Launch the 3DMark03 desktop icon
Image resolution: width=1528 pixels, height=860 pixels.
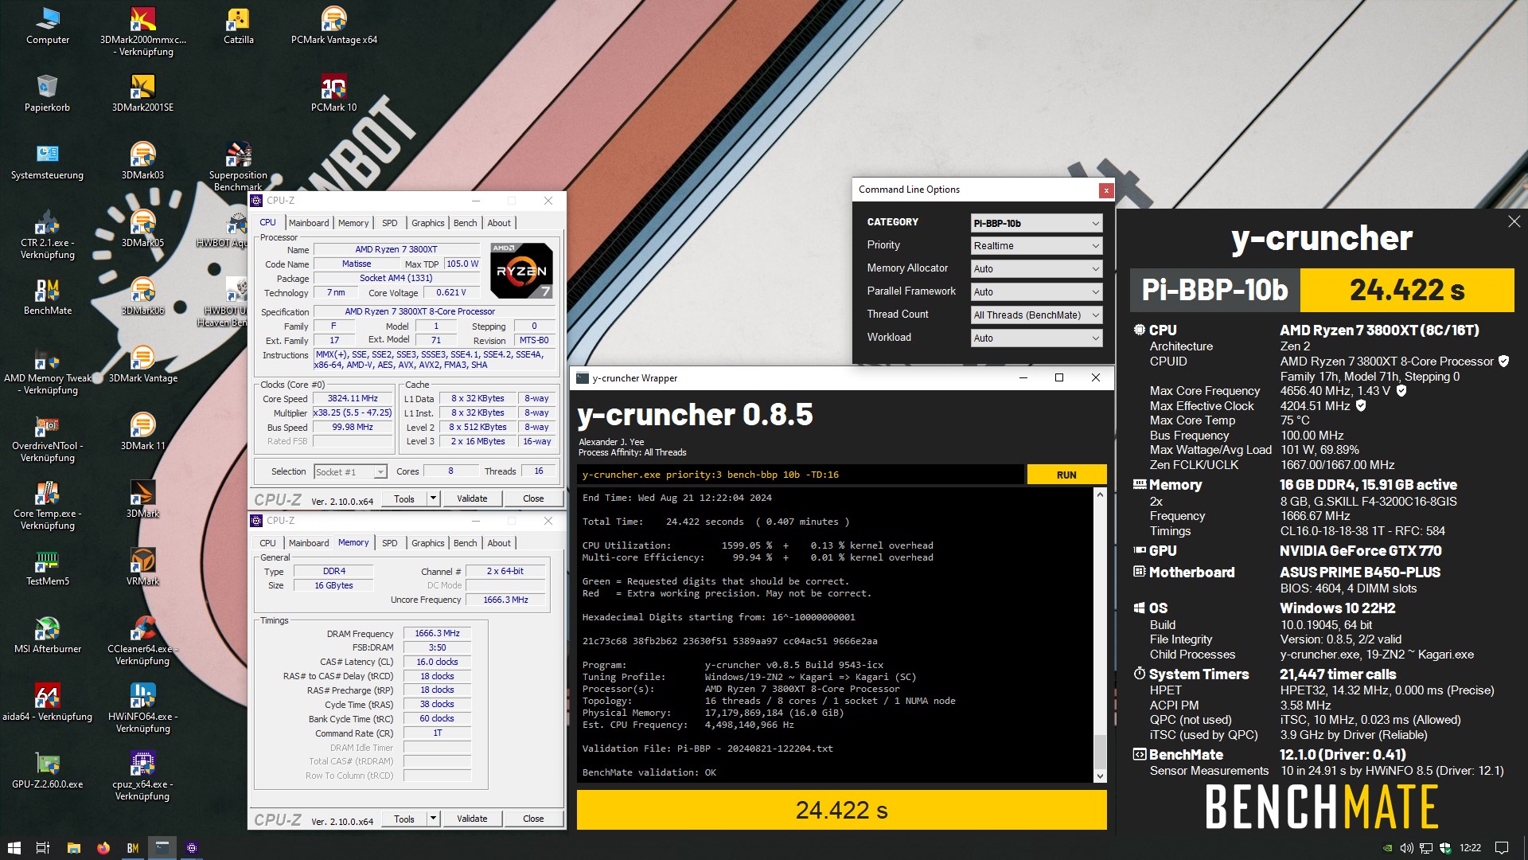coord(142,162)
